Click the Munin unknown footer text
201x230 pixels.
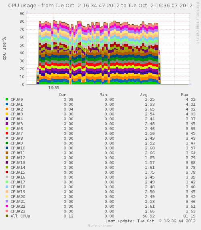(x=100, y=226)
